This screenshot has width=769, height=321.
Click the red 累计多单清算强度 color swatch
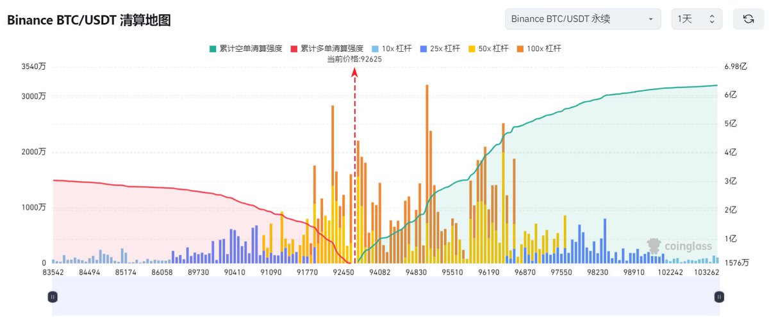[294, 49]
